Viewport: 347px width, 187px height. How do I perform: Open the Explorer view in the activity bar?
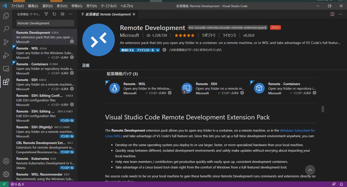click(x=6, y=15)
